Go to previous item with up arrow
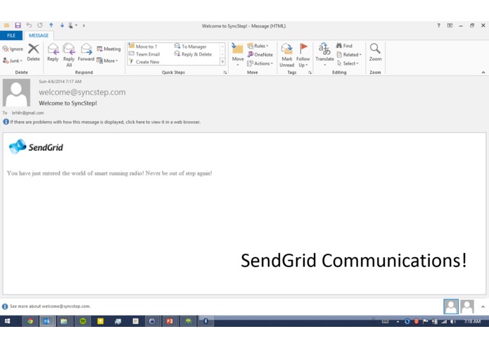 click(x=51, y=25)
